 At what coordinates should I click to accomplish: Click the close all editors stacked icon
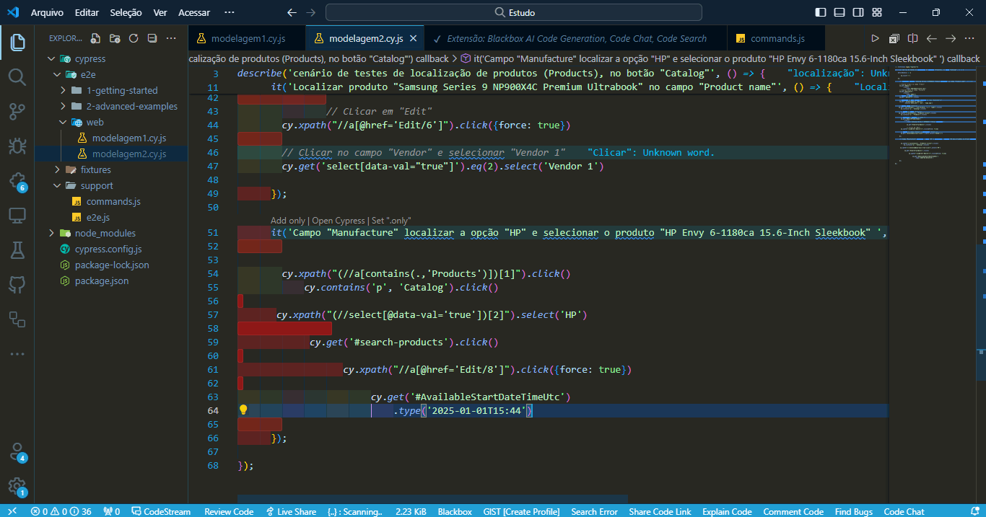pyautogui.click(x=894, y=38)
